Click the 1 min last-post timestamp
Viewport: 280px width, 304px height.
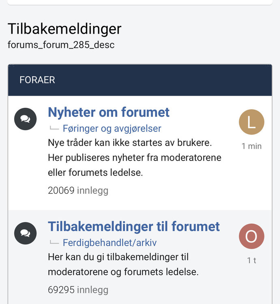[252, 146]
